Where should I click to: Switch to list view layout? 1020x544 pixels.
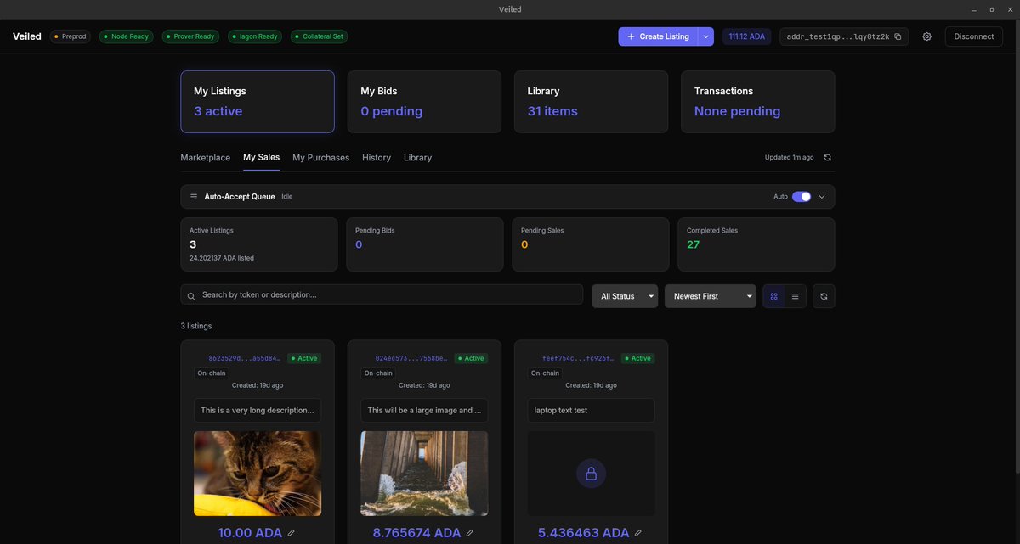tap(795, 296)
